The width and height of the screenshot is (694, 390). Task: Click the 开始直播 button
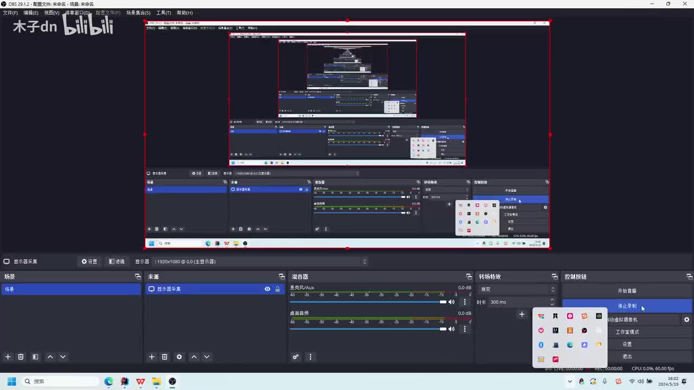627,291
